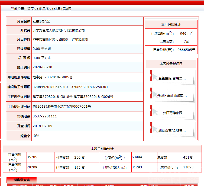Select project name value 红星1号A区

point(41,21)
